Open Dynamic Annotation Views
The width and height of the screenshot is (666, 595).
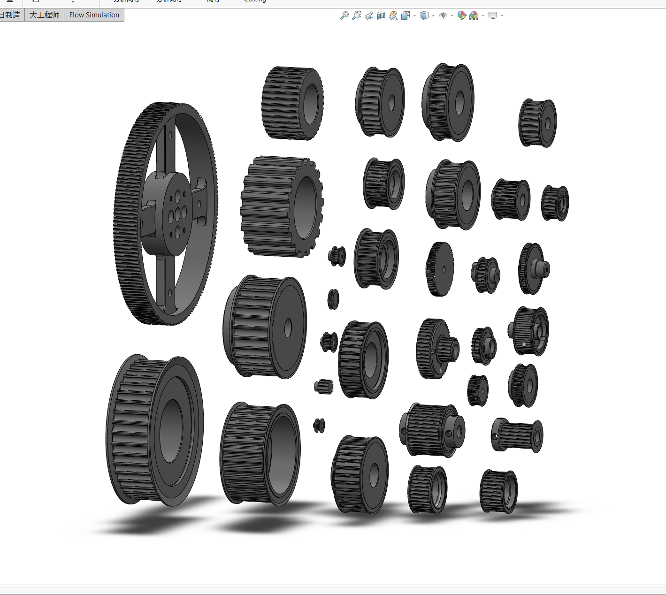click(x=393, y=15)
